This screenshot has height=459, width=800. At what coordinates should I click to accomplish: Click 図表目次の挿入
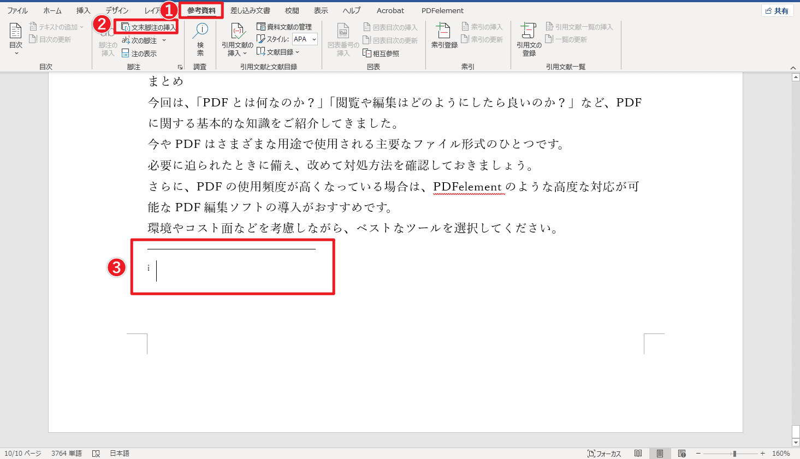click(x=390, y=27)
